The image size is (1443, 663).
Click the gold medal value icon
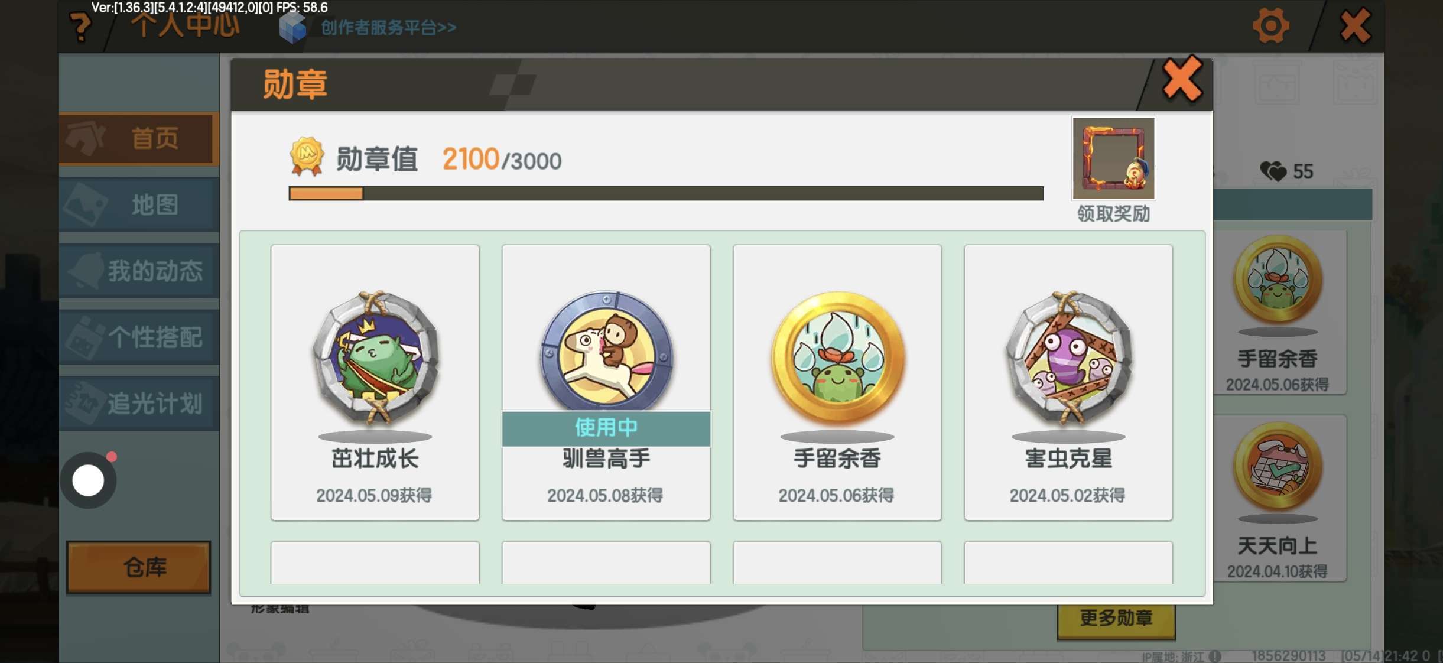pos(307,157)
